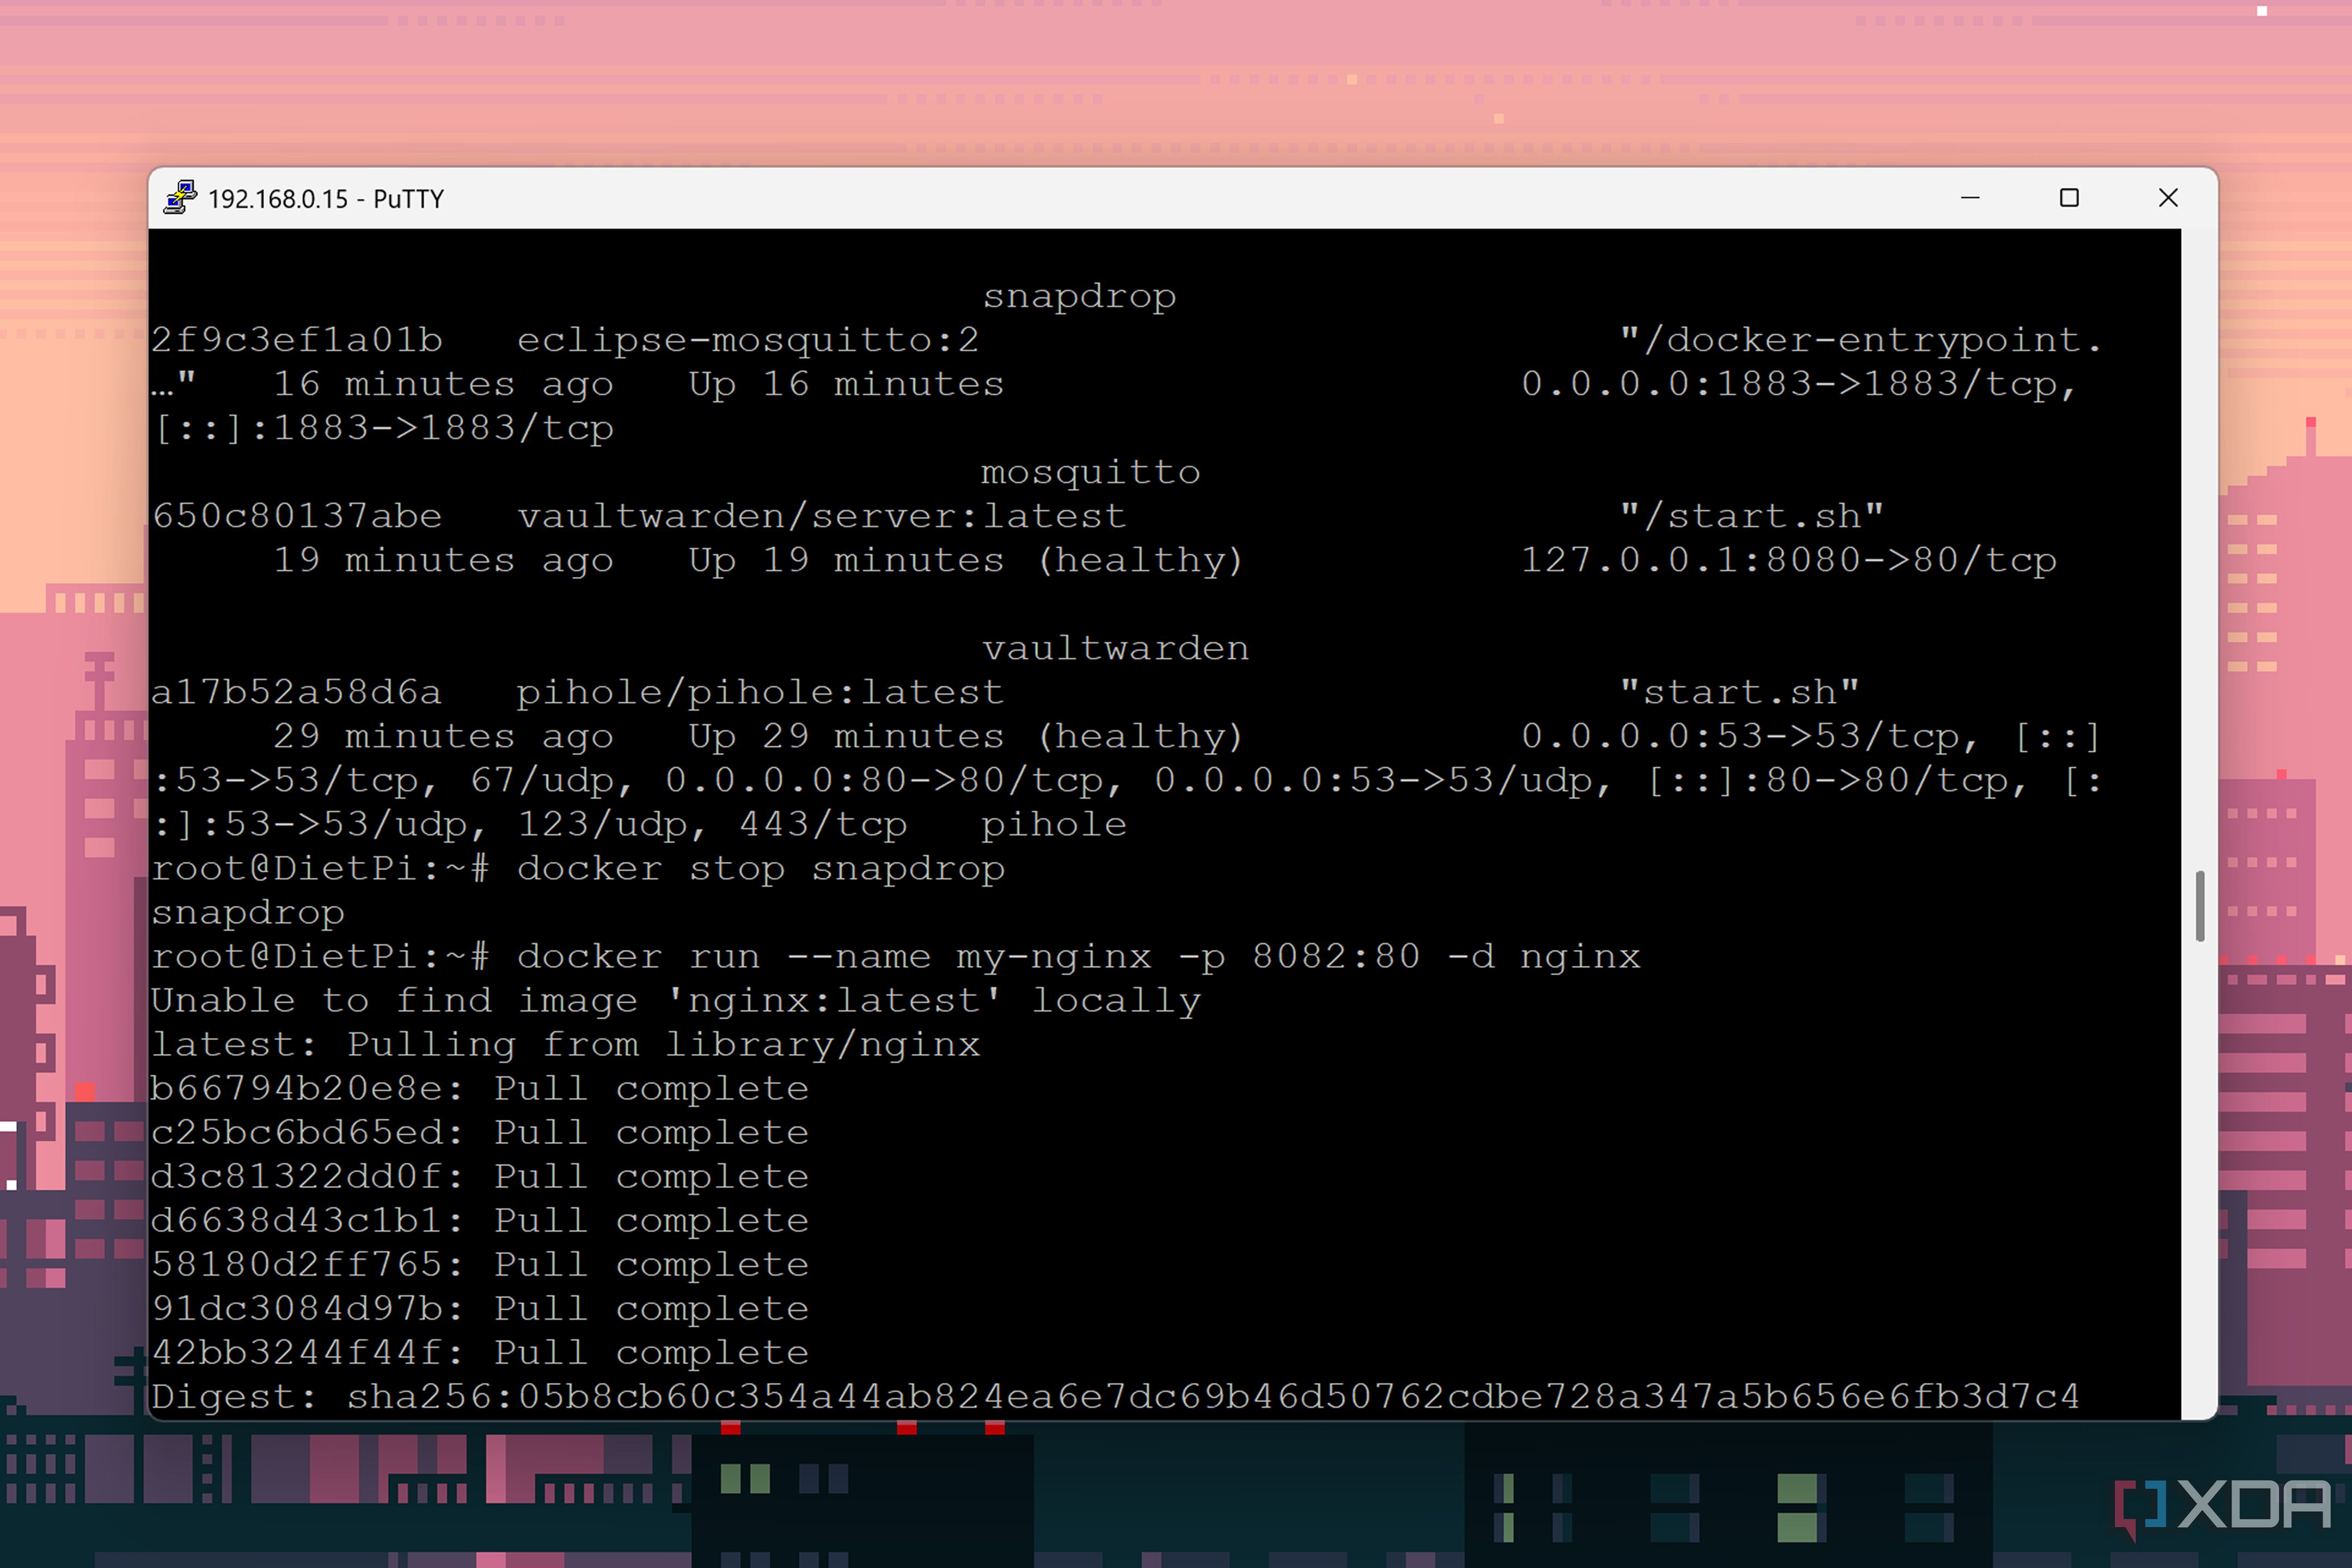Screen dimensions: 2352x1568
Task: Click container ID '2f9c3ef1a01b'
Action: click(x=297, y=340)
